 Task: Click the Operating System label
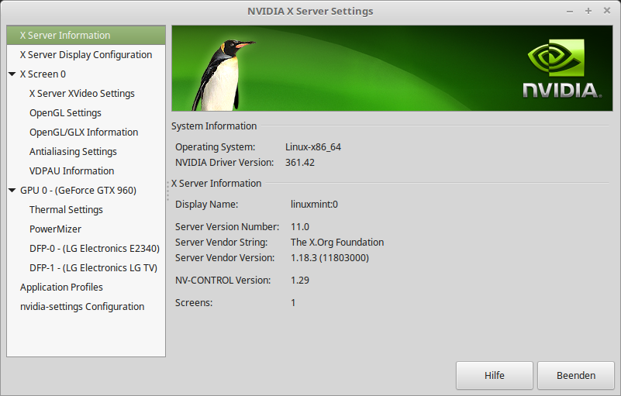[215, 147]
